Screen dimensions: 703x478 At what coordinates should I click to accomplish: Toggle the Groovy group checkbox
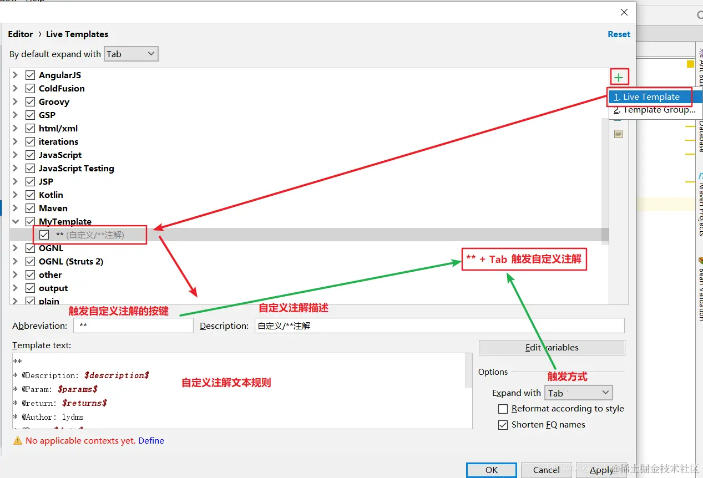coord(31,101)
